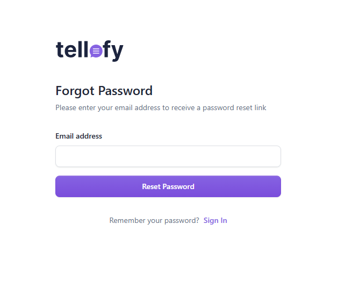360x289 pixels.
Task: Click the Reset Password button
Action: click(x=168, y=186)
